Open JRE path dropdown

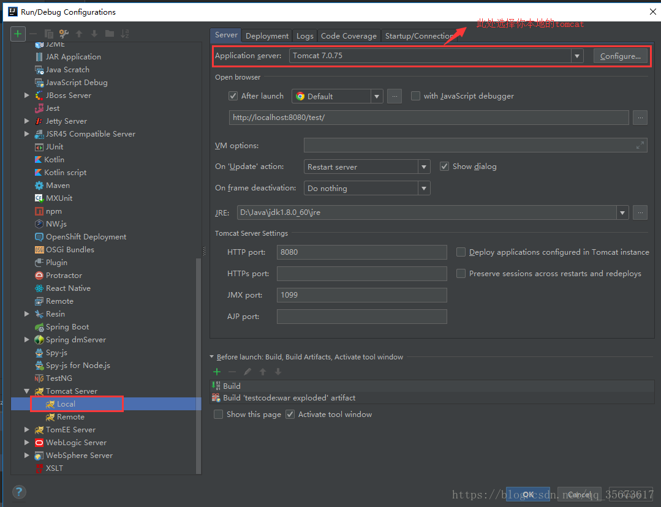click(x=622, y=212)
